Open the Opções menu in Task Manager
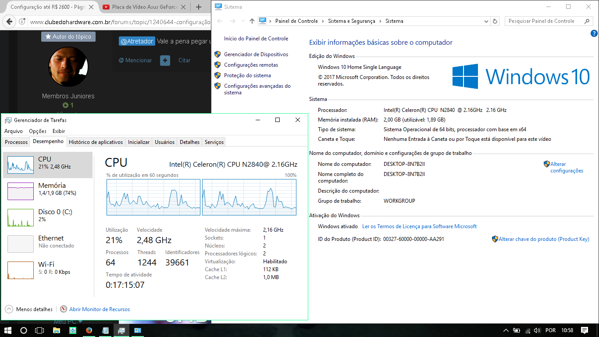The width and height of the screenshot is (599, 337). tap(38, 131)
